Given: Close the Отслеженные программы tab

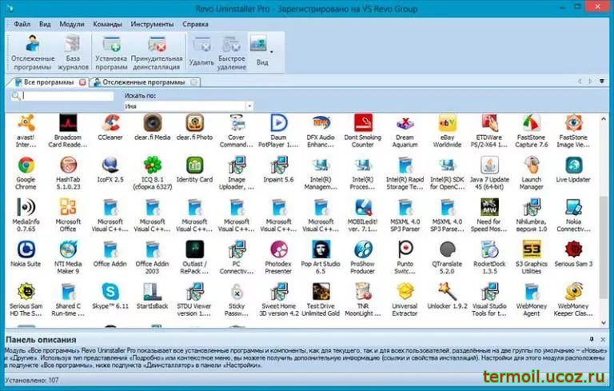Looking at the screenshot, I should (193, 82).
